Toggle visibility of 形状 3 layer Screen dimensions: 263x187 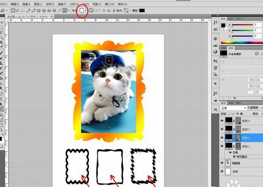222,129
